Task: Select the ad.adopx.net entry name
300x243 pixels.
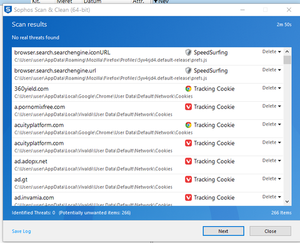Action: (x=31, y=161)
